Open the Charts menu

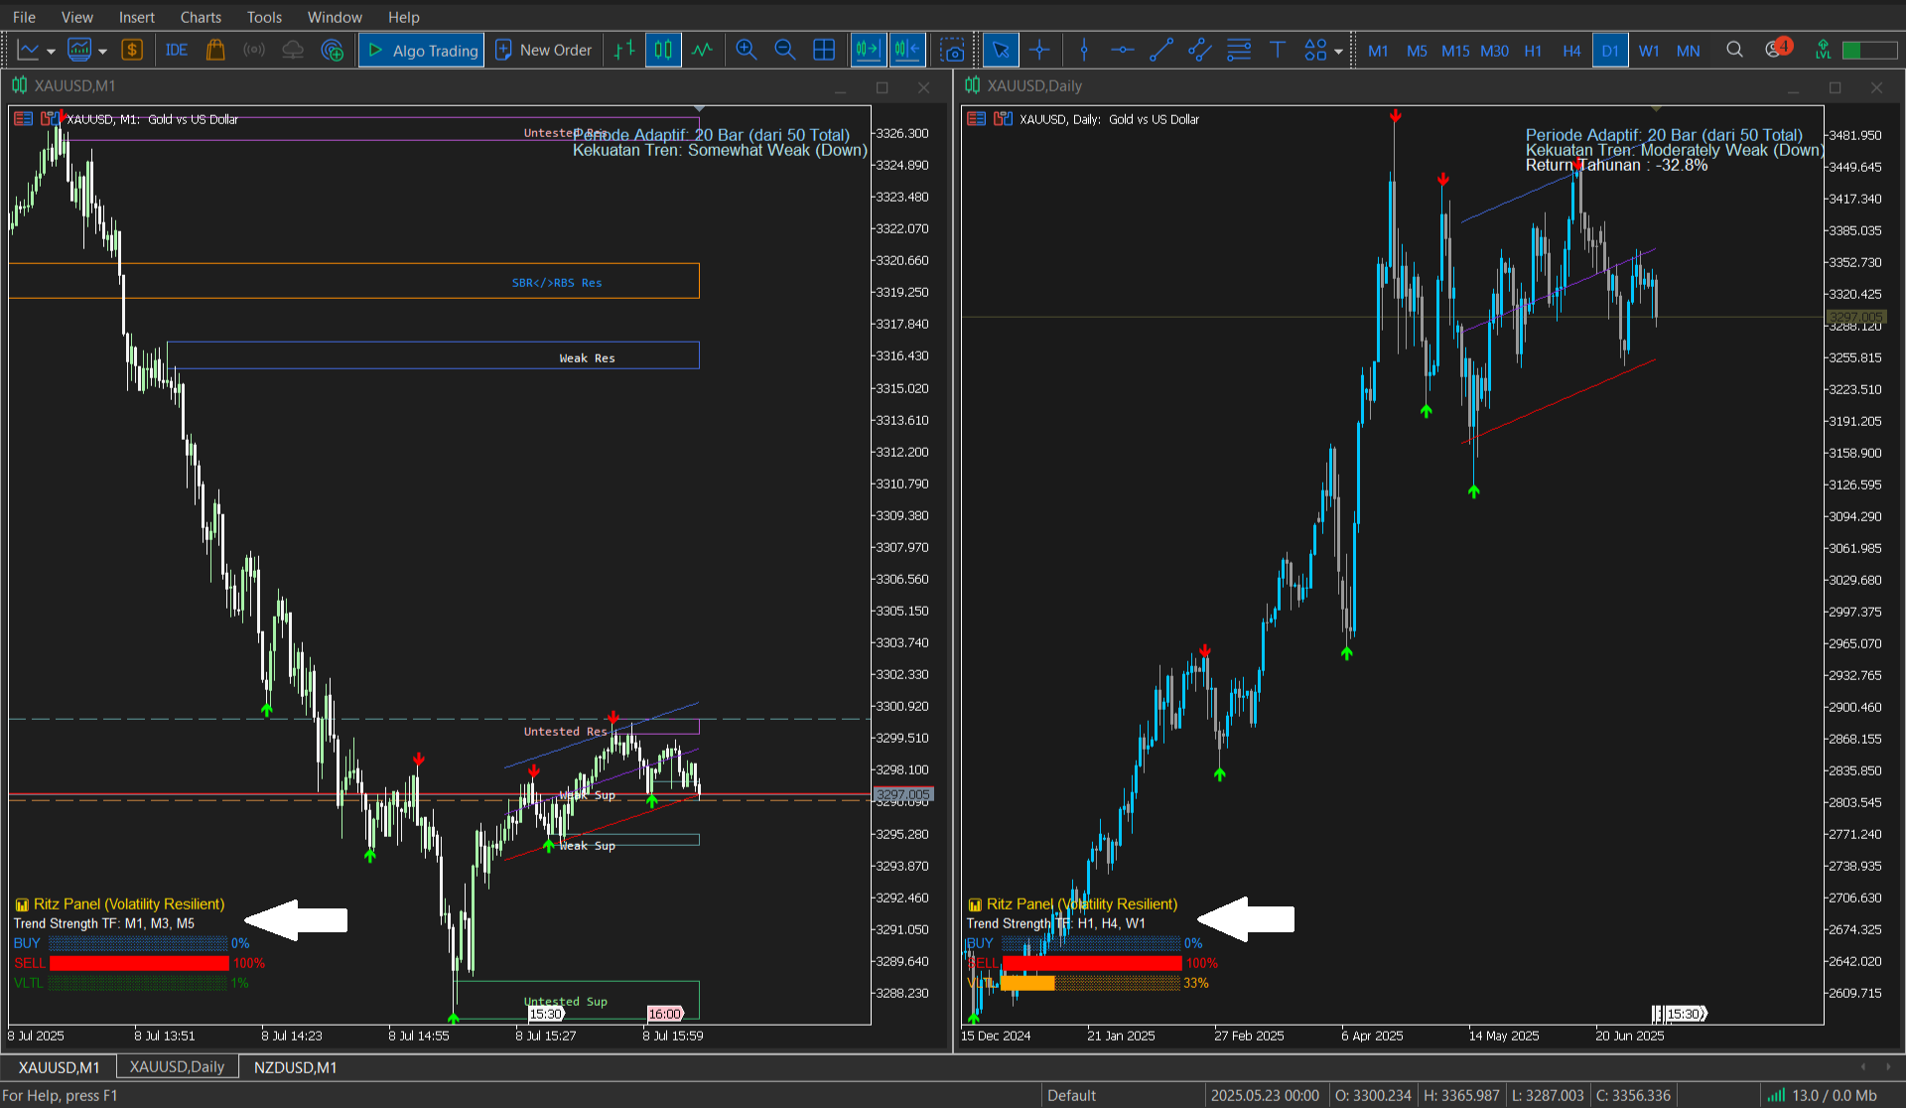coord(201,17)
